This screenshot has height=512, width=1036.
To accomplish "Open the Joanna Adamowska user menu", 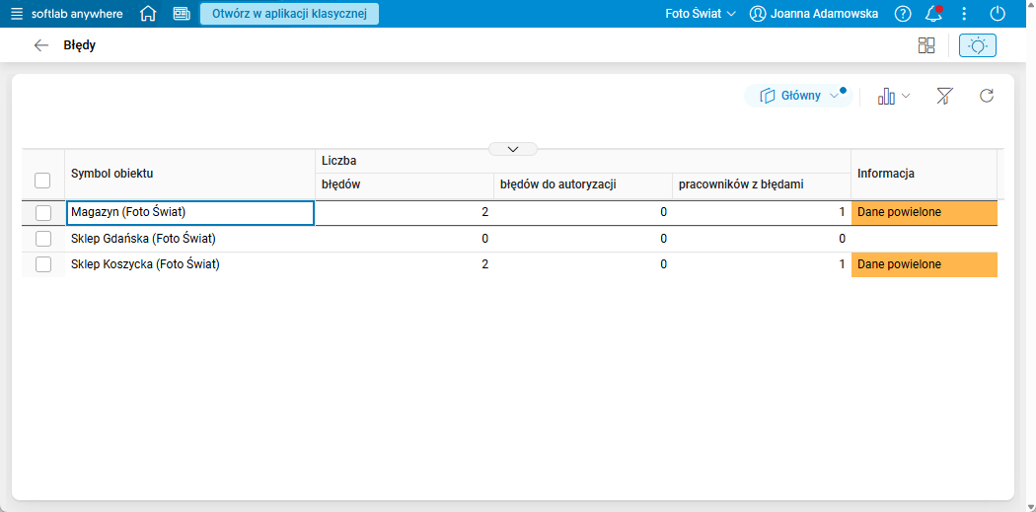I will (x=814, y=14).
